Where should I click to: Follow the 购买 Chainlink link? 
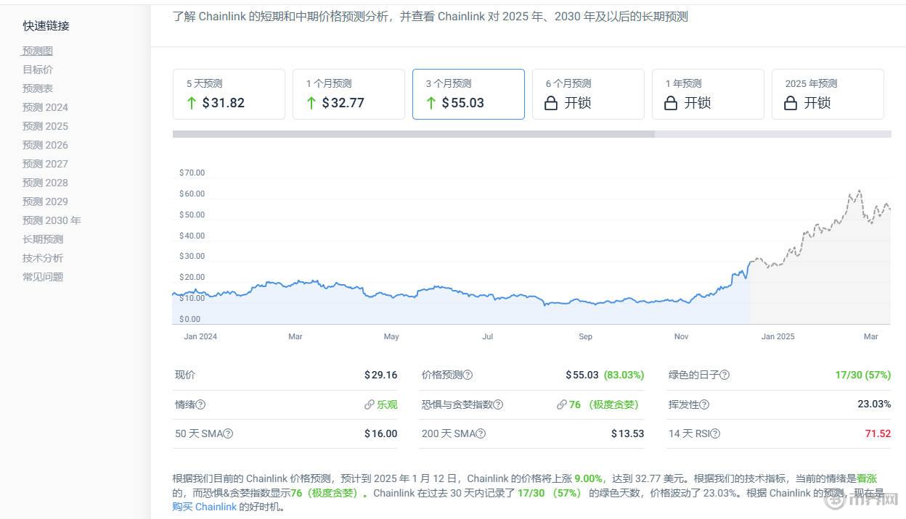click(x=204, y=507)
